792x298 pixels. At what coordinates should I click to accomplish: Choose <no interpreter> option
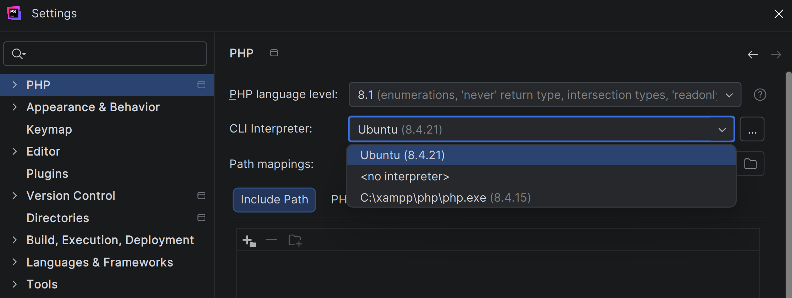pos(541,176)
